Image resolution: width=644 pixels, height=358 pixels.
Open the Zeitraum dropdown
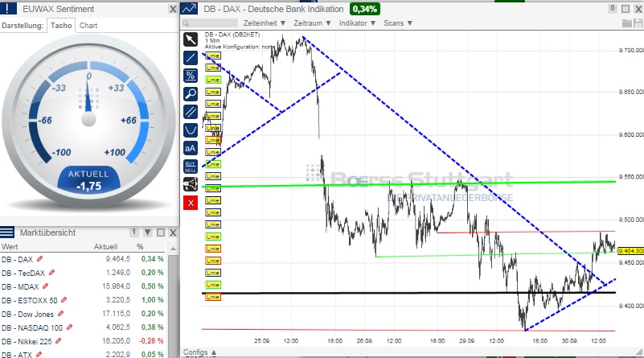pyautogui.click(x=312, y=23)
